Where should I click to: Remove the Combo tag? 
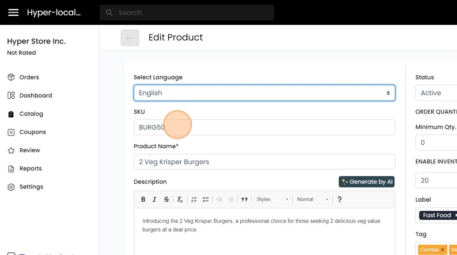coord(442,250)
